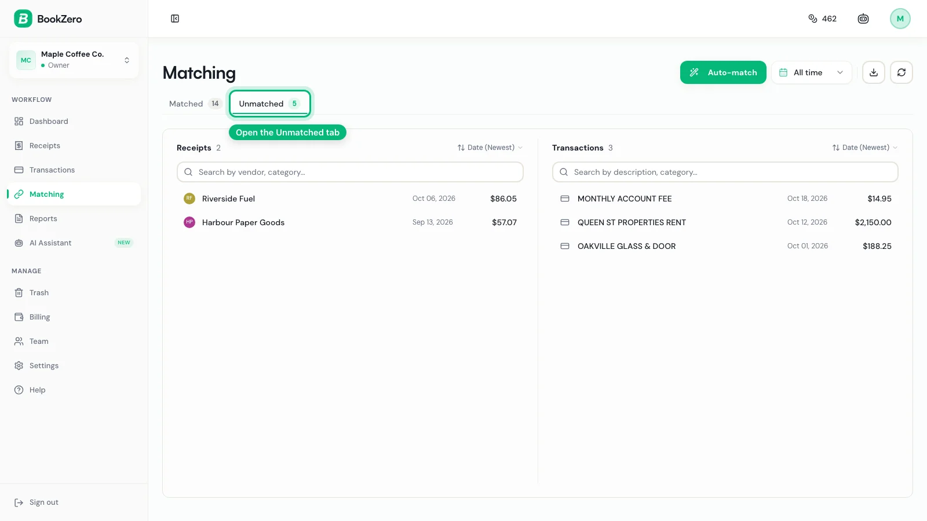Click the Trash bin icon
927x521 pixels.
click(x=19, y=292)
